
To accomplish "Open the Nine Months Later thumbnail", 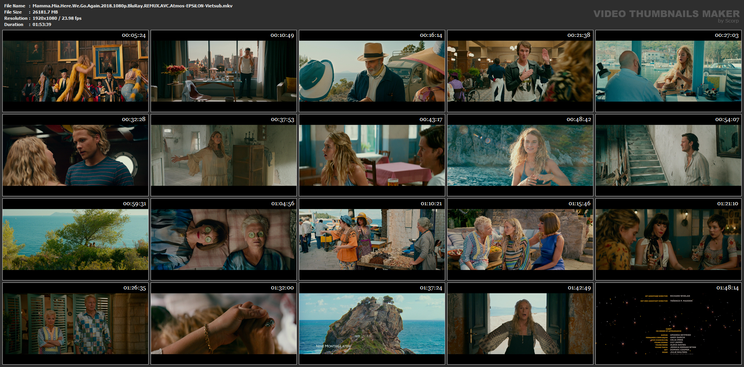I will (x=372, y=324).
